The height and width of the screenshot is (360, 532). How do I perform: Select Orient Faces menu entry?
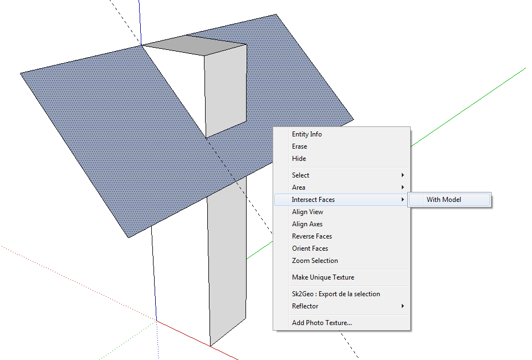pos(342,249)
